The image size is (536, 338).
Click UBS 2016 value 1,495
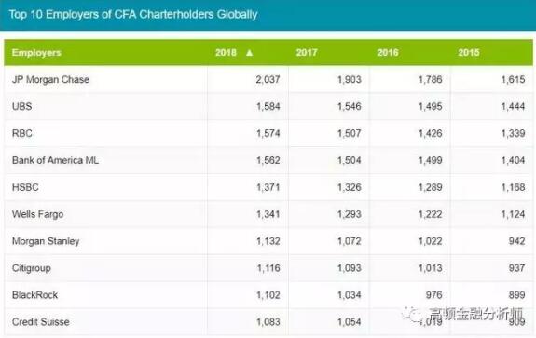coord(431,106)
